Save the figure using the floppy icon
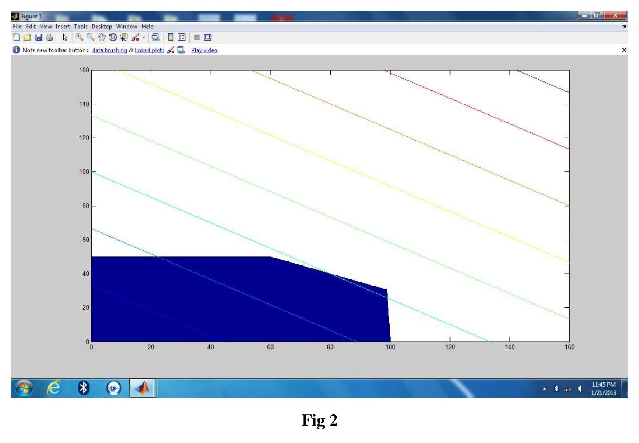 (x=38, y=37)
